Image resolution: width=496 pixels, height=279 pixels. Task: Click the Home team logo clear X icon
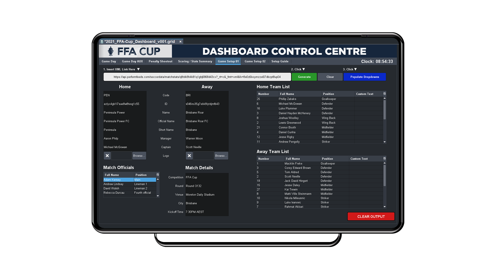click(107, 155)
